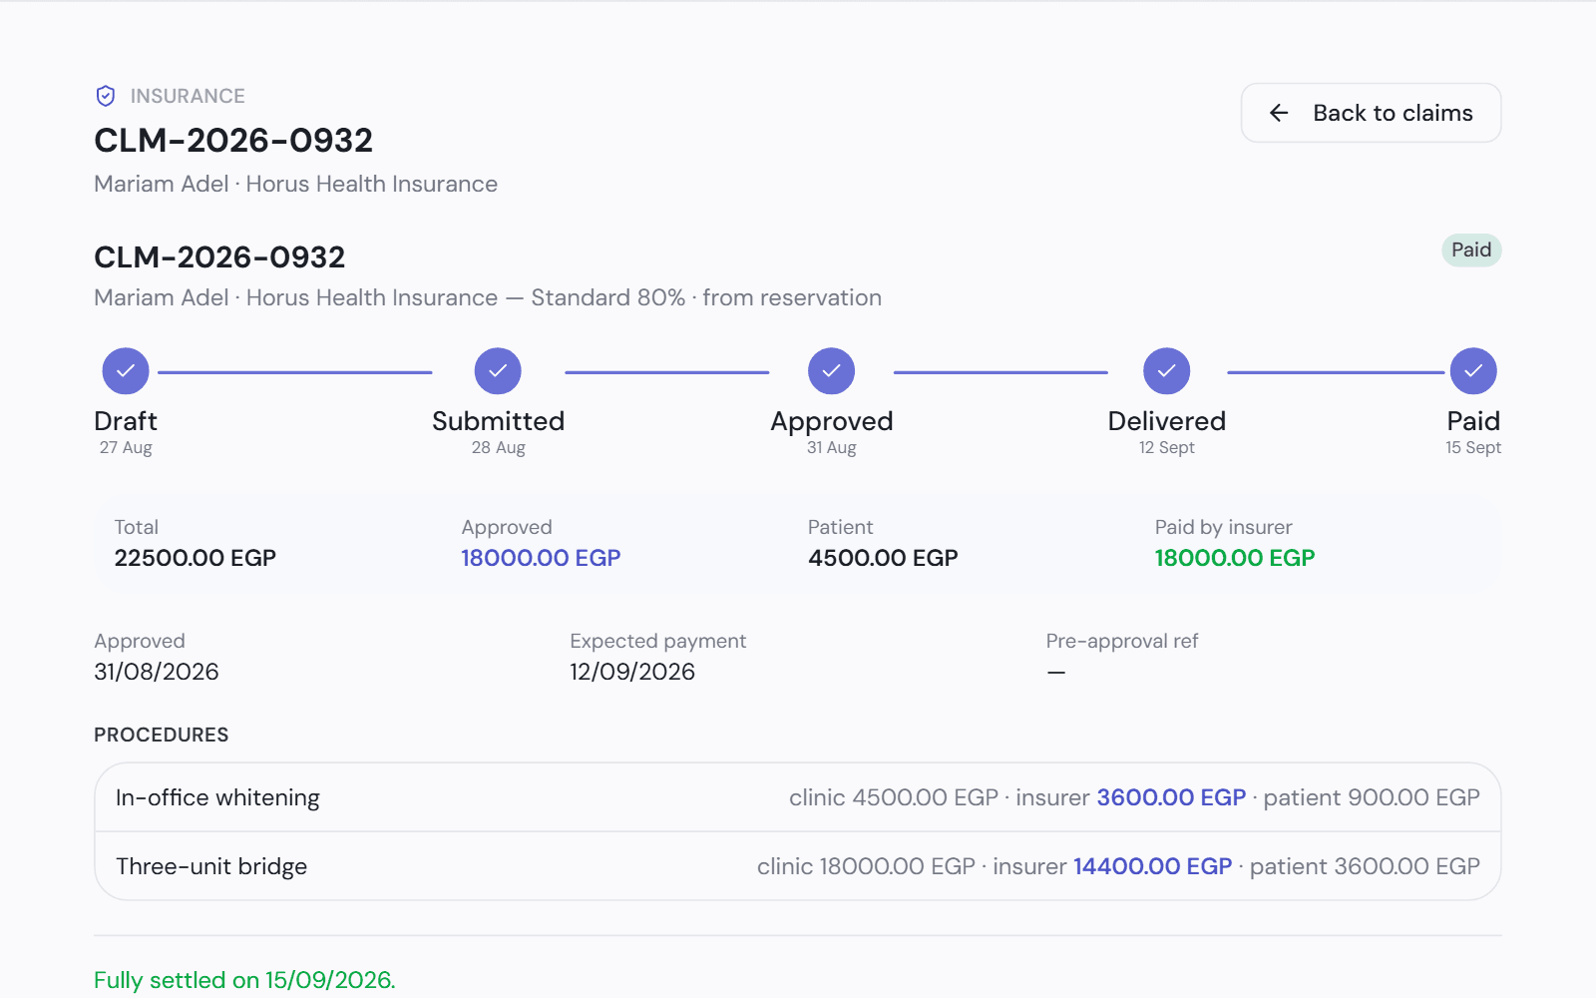This screenshot has width=1596, height=998.
Task: Click the 15 Sept date under Paid
Action: point(1473,447)
